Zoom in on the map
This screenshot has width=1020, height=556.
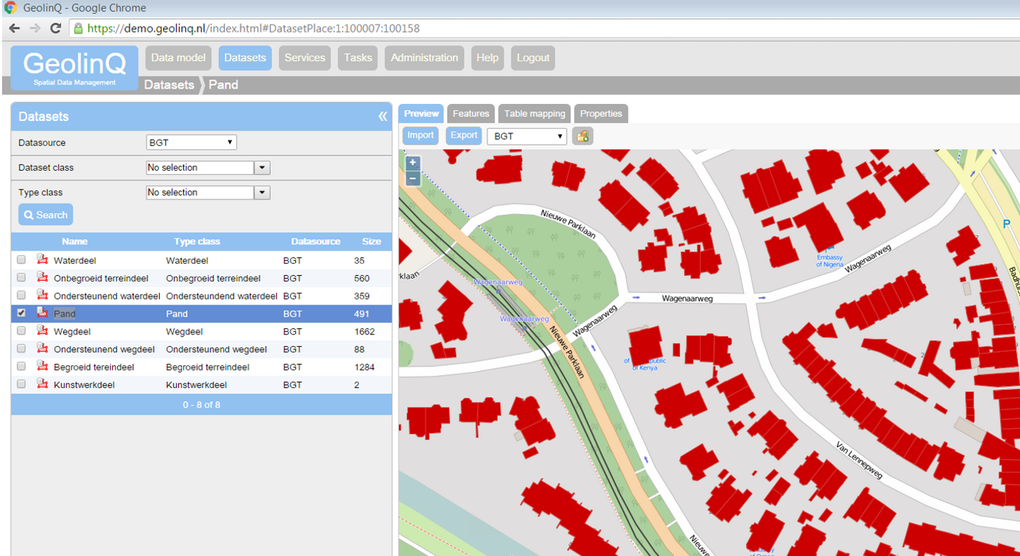click(412, 163)
